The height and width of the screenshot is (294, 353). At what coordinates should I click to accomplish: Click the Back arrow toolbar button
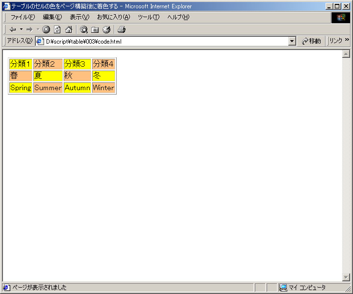tap(13, 29)
